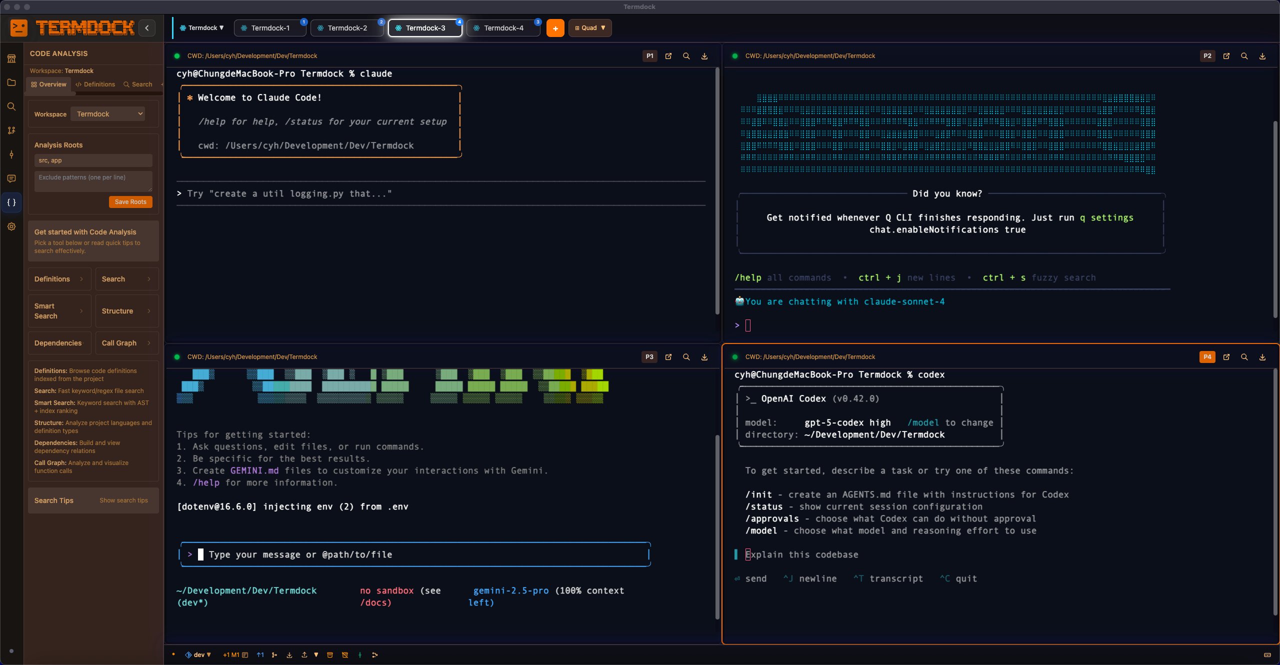Open the comments panel sidebar icon
The height and width of the screenshot is (665, 1280).
(11, 178)
